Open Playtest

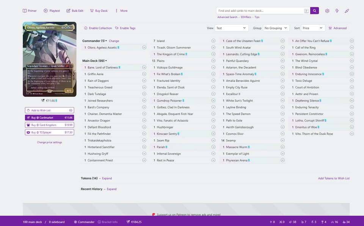click(52, 11)
